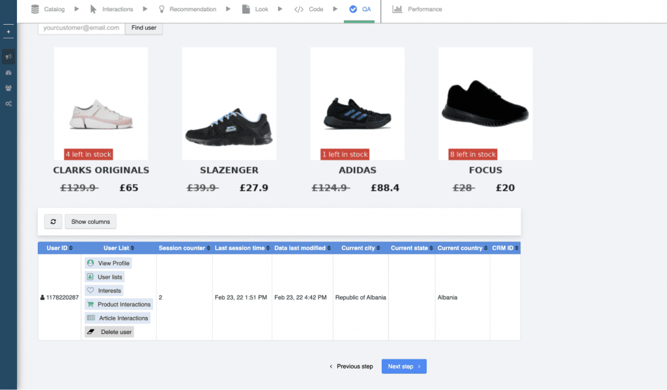
Task: Click the Find user button
Action: click(x=144, y=28)
